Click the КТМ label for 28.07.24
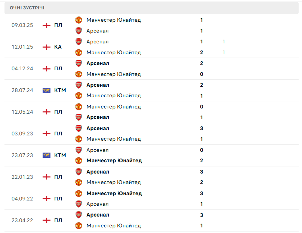This screenshot has width=302, height=233. point(60,90)
